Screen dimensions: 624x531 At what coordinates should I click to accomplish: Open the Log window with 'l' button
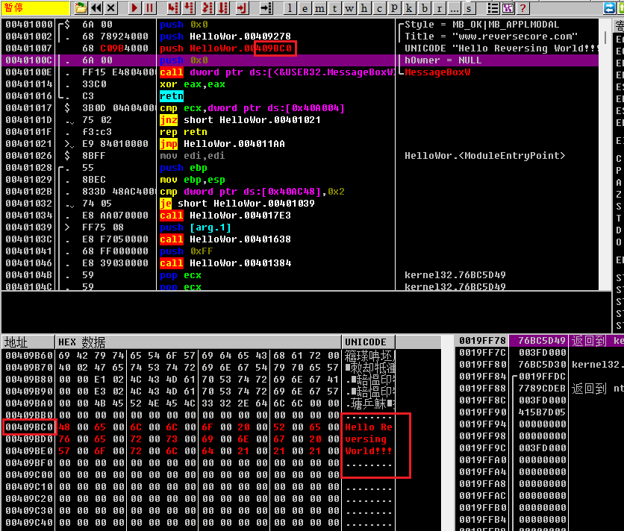[290, 8]
